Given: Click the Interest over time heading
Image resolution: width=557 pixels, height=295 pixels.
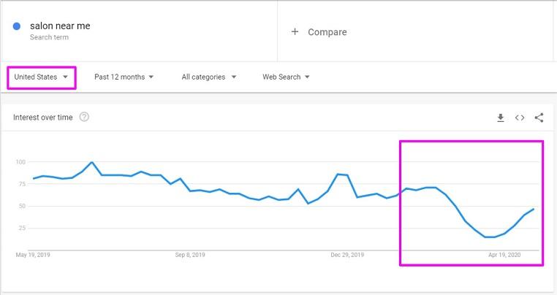Looking at the screenshot, I should click(42, 117).
